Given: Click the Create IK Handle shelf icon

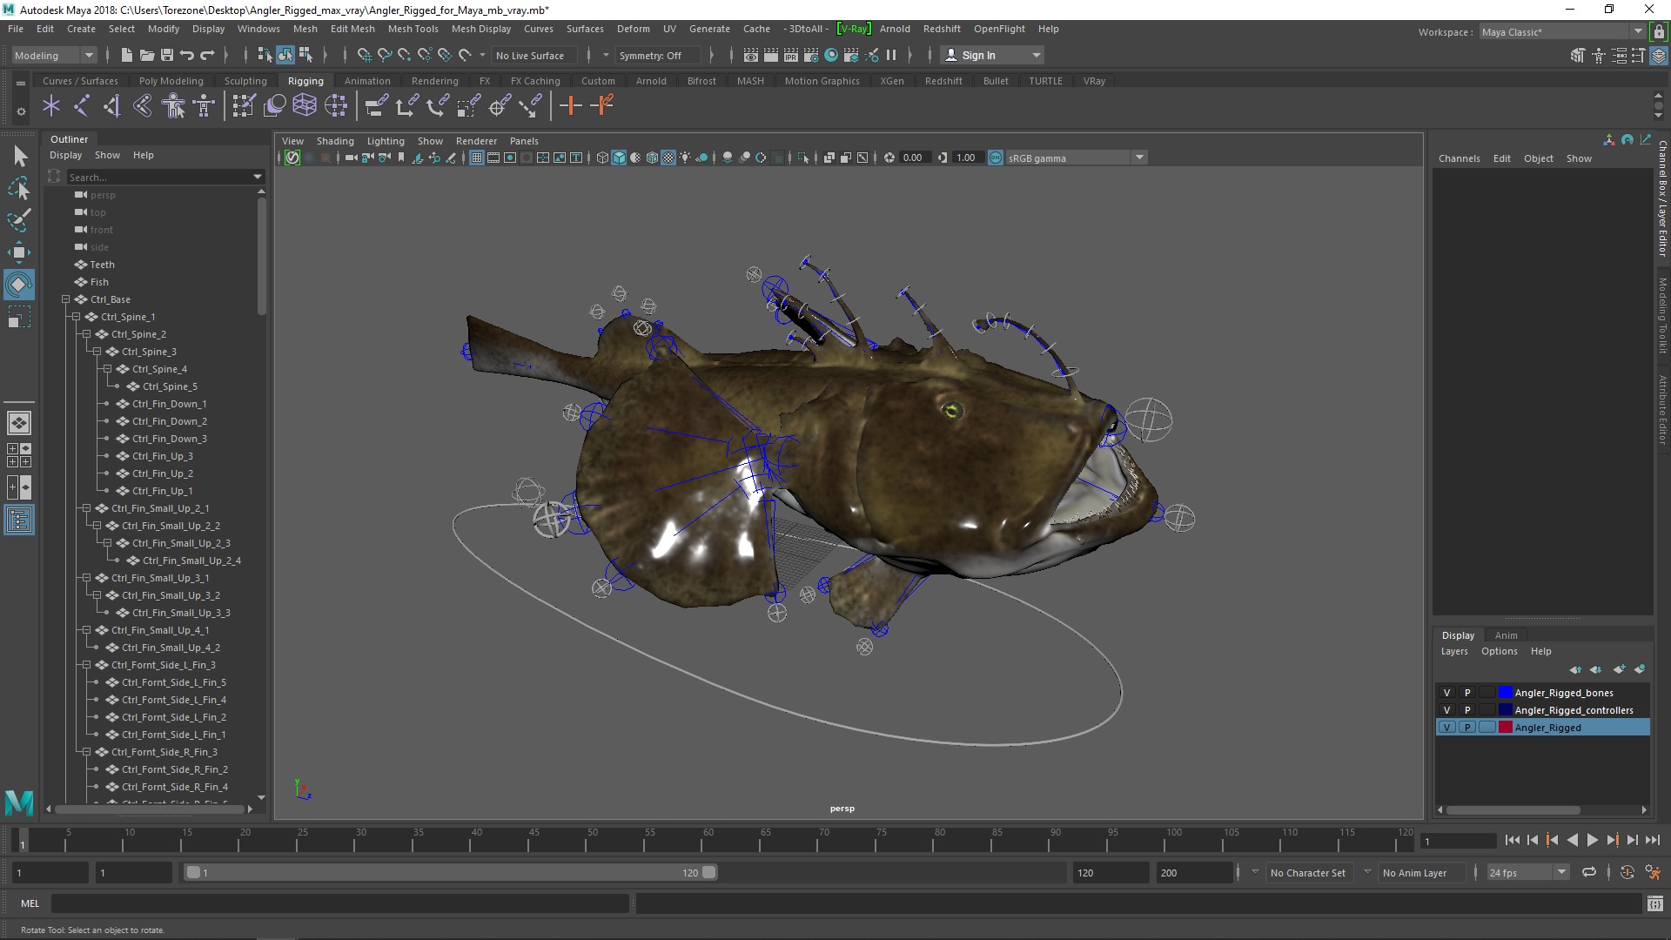Looking at the screenshot, I should (111, 106).
